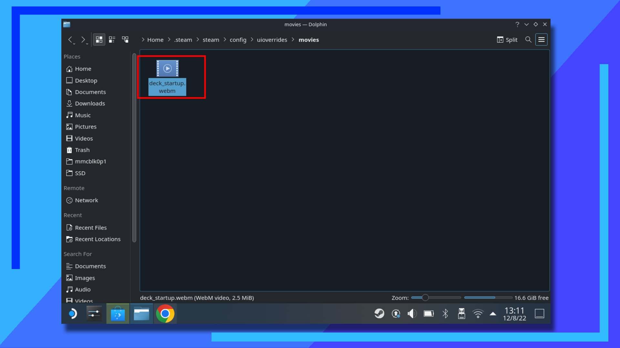Viewport: 620px width, 348px height.
Task: Switch to Details tree view mode
Action: pos(125,40)
